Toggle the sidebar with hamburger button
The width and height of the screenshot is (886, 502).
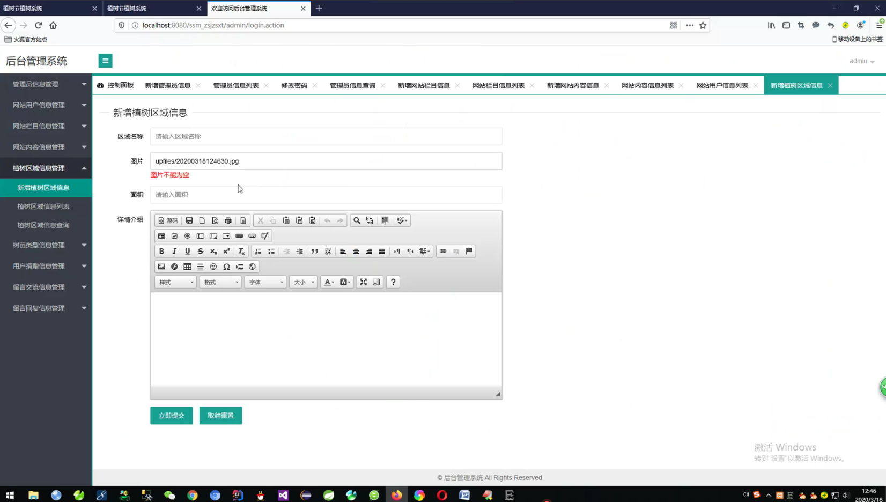click(x=106, y=61)
